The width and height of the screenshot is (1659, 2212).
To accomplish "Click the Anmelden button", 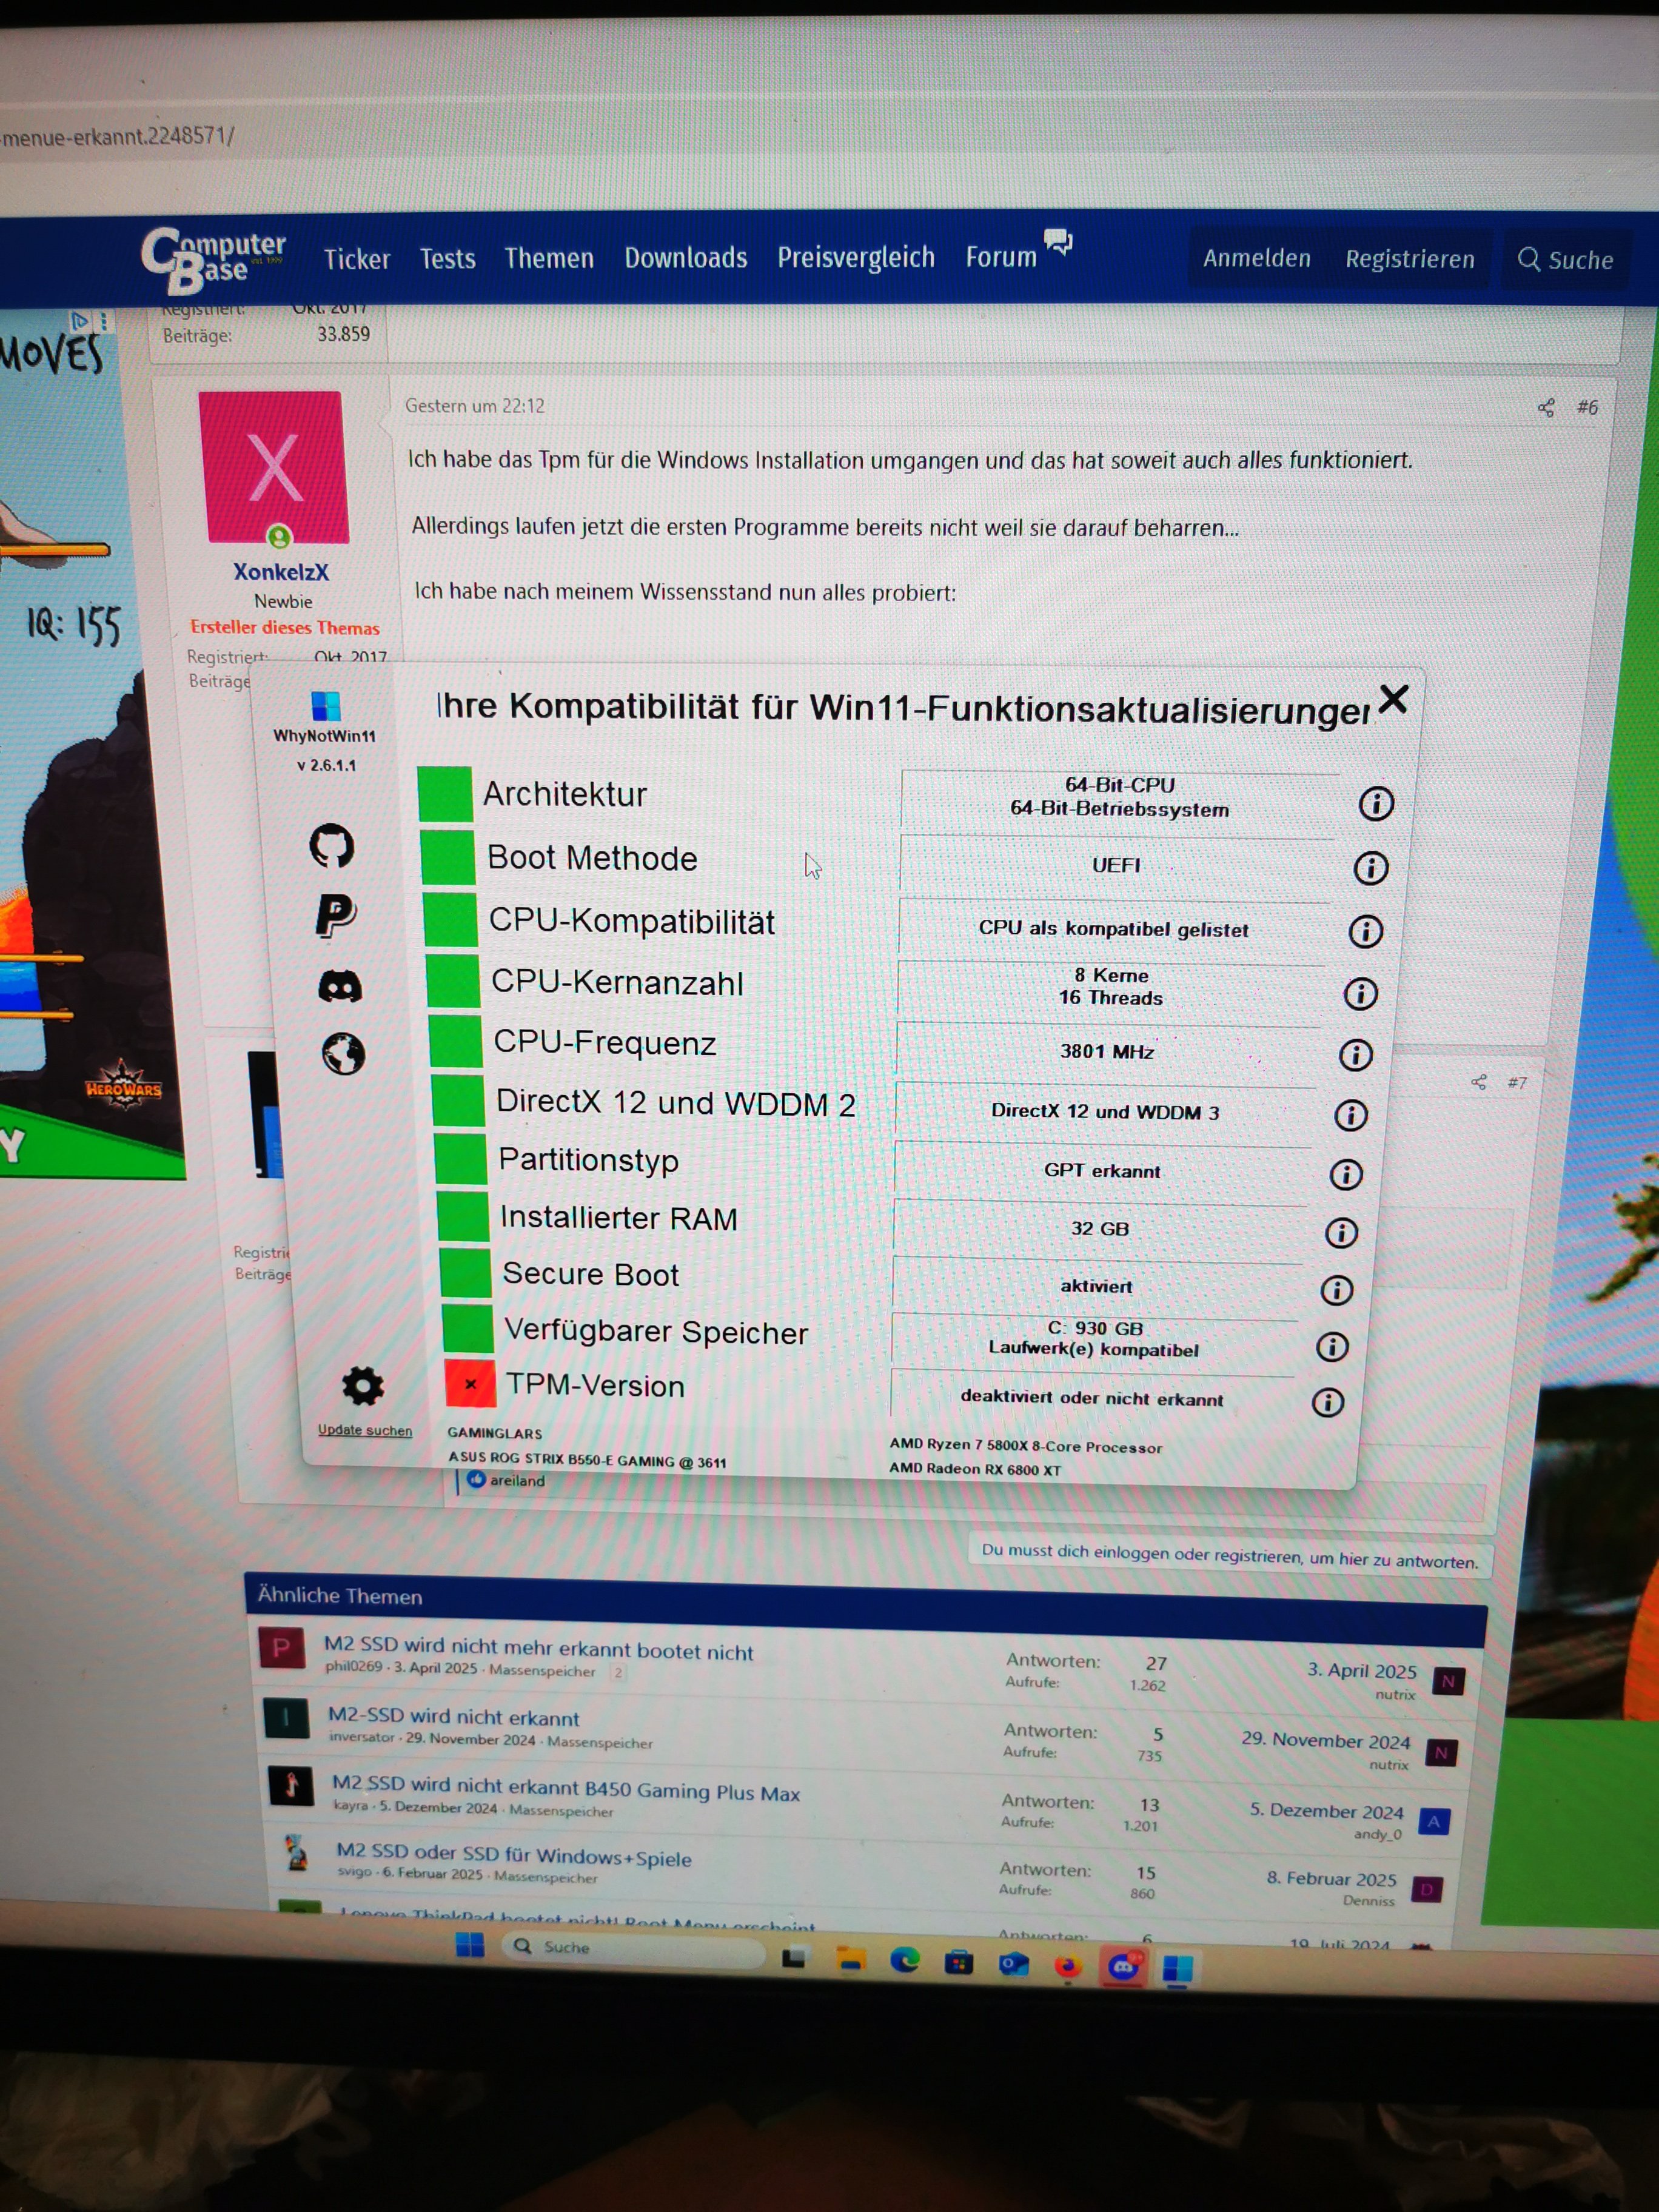I will click(x=1256, y=259).
